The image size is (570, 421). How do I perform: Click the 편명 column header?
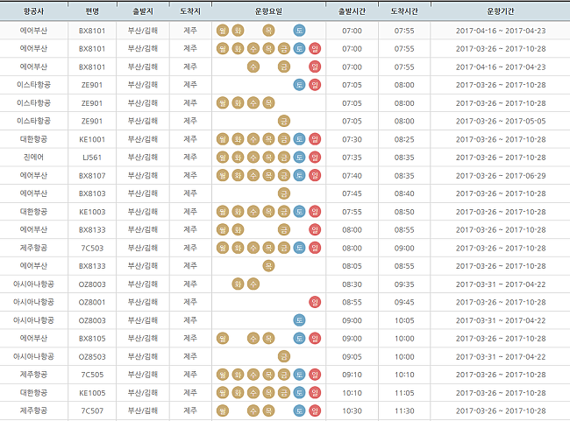92,11
